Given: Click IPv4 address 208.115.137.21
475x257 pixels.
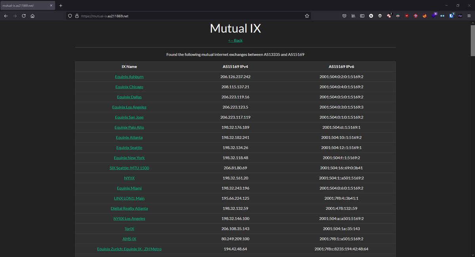Looking at the screenshot, I should pyautogui.click(x=235, y=87).
